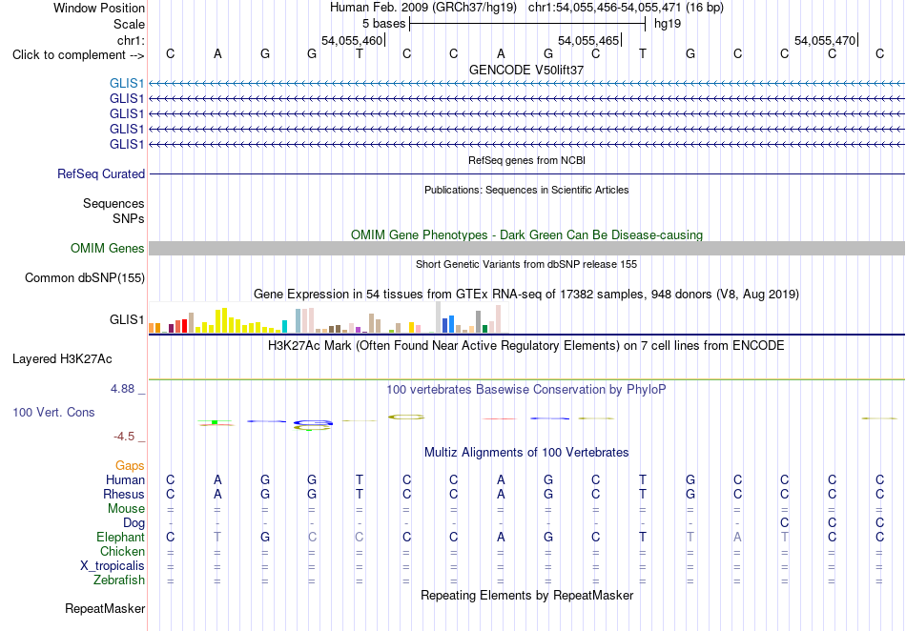Click the Layered H3K27Ac track label

pos(62,359)
